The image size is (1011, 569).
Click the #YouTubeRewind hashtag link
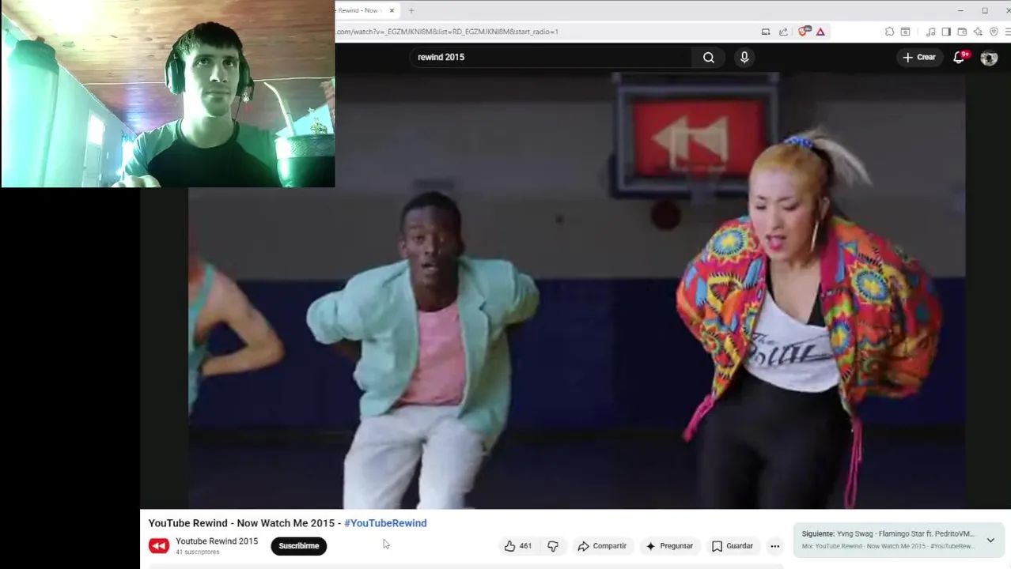click(385, 523)
